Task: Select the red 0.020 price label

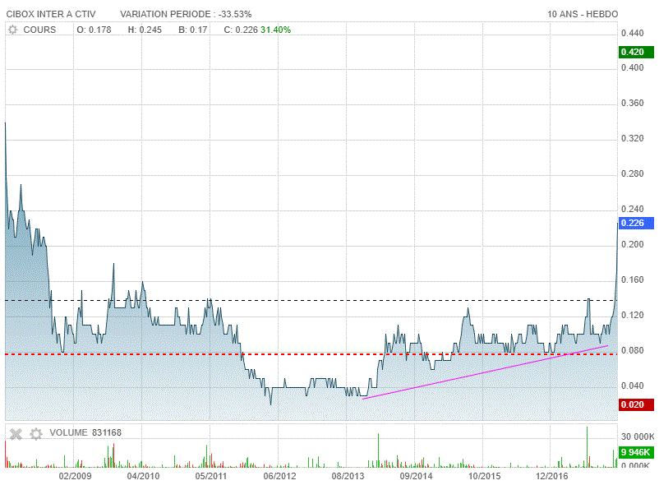Action: pos(636,404)
